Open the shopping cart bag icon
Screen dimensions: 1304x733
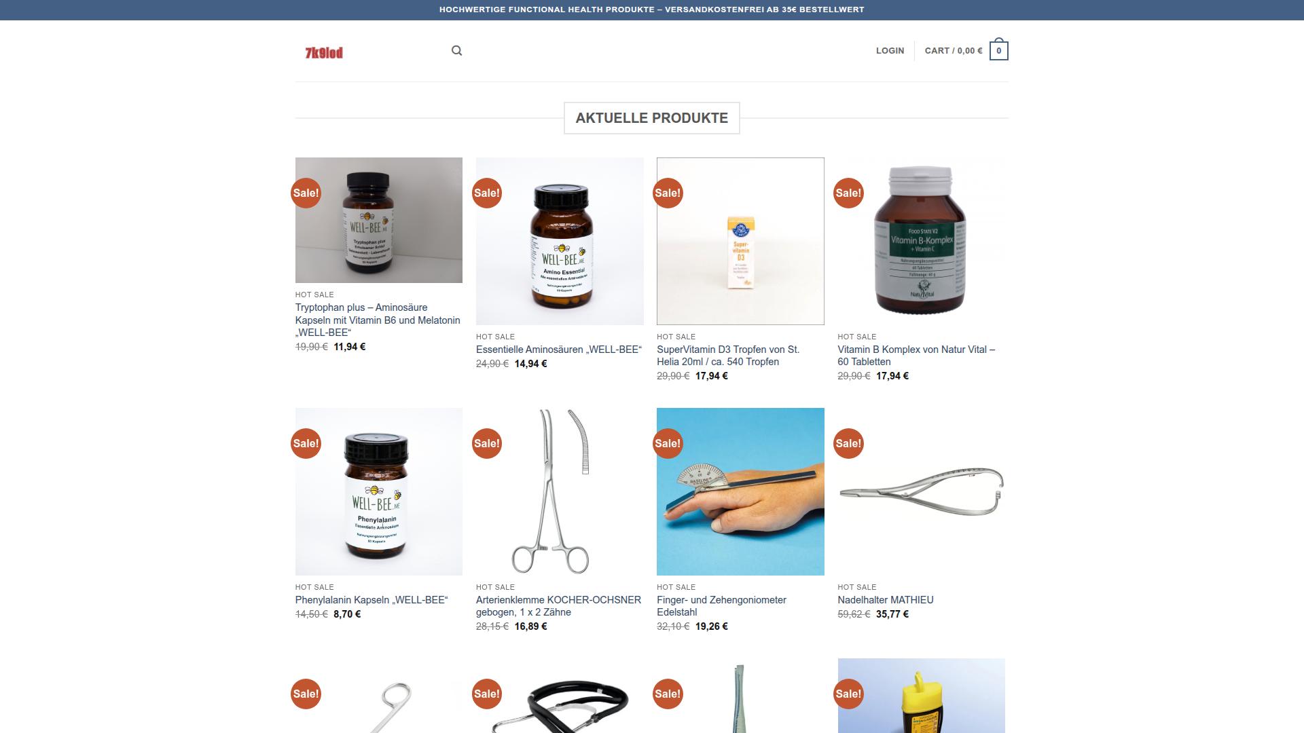pos(998,50)
